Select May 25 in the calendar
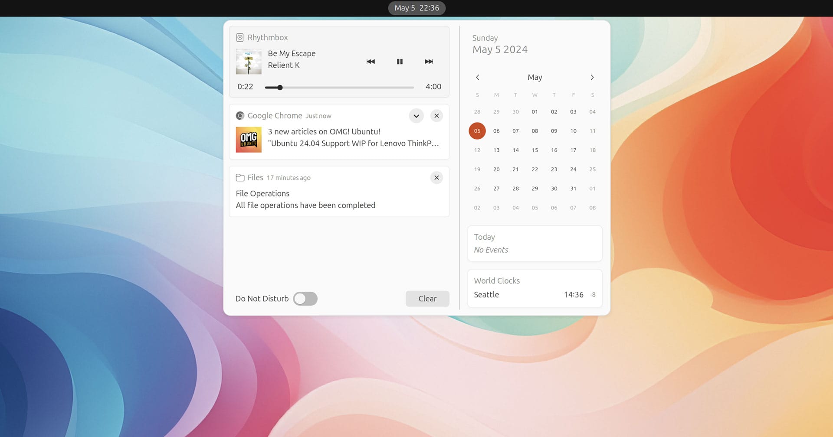The height and width of the screenshot is (437, 833). (x=592, y=170)
